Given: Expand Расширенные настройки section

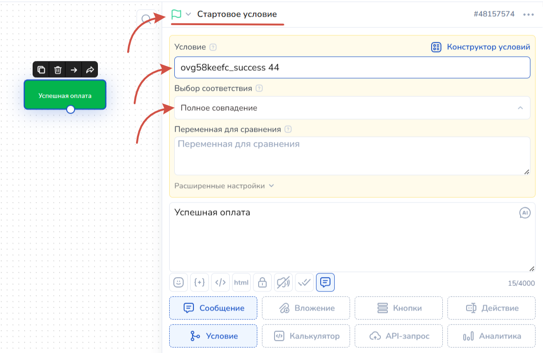Looking at the screenshot, I should click(224, 186).
